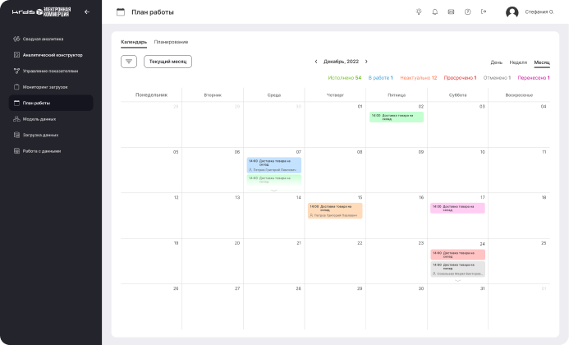This screenshot has width=569, height=345.
Task: Switch calendar to Неделя view
Action: 518,62
